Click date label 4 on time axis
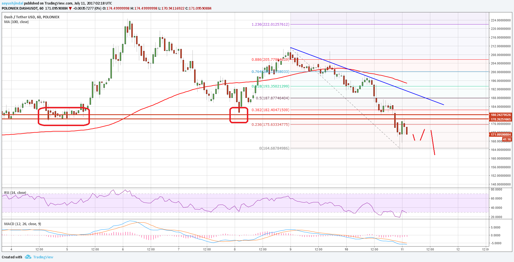514x262 pixels. 11,249
